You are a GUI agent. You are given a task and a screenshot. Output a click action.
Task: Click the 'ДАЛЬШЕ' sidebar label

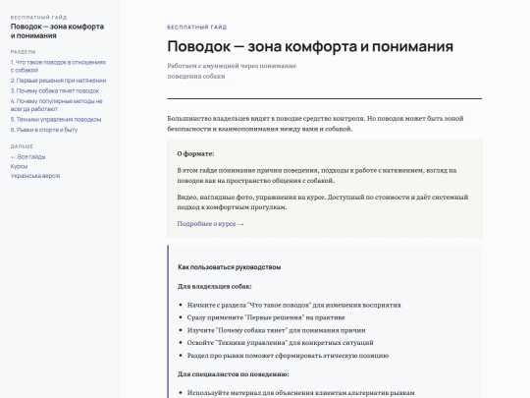[22, 146]
